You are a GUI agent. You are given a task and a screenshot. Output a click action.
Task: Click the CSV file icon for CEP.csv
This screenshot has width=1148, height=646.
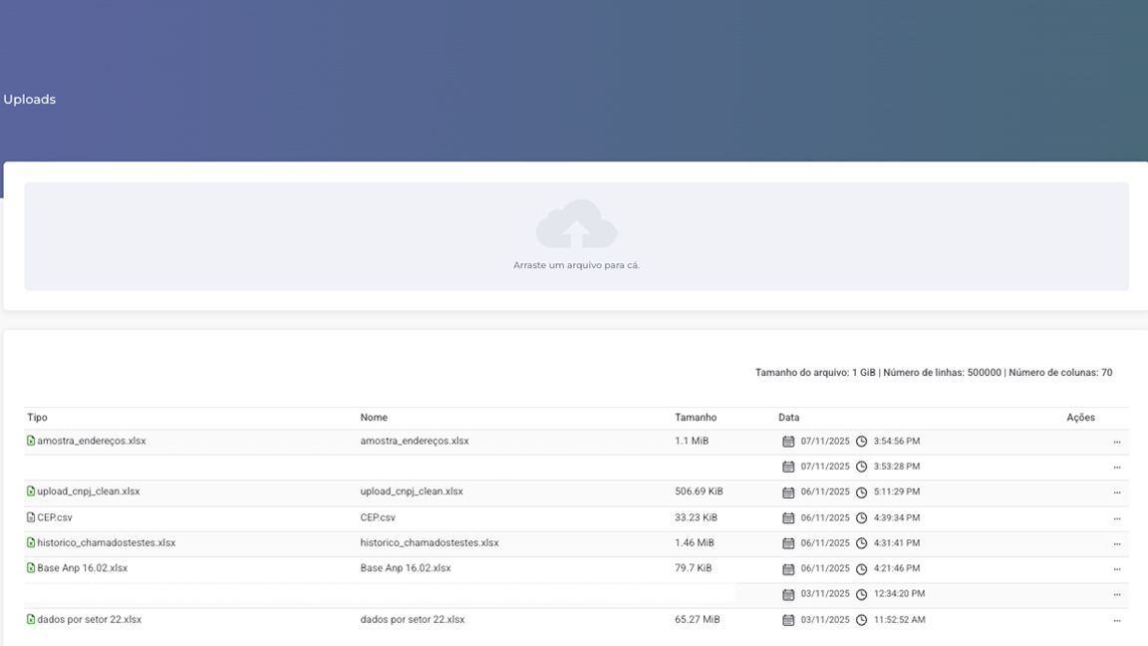click(x=31, y=517)
